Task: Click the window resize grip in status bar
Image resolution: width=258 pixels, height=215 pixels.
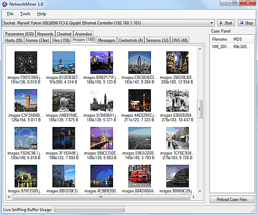Action: pyautogui.click(x=253, y=210)
